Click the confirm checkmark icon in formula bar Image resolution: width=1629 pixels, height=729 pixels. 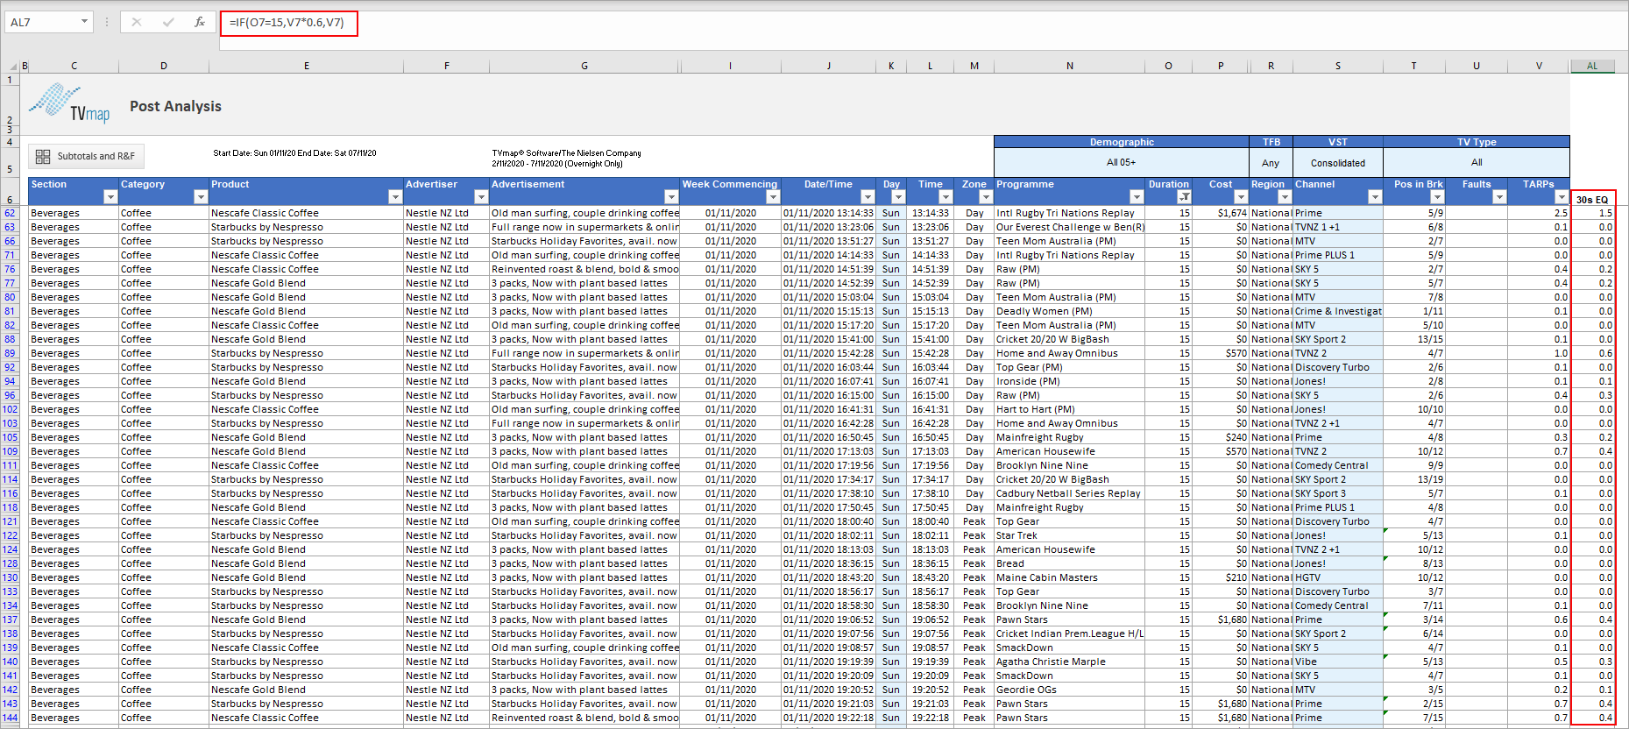pos(168,22)
